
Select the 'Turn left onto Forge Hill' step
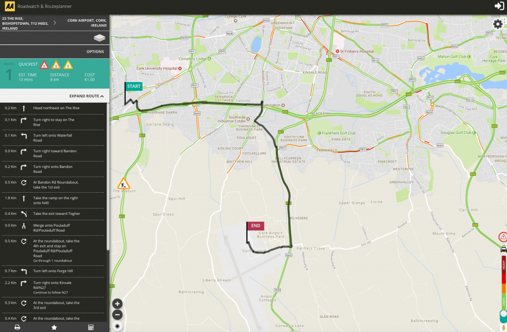coord(54,271)
